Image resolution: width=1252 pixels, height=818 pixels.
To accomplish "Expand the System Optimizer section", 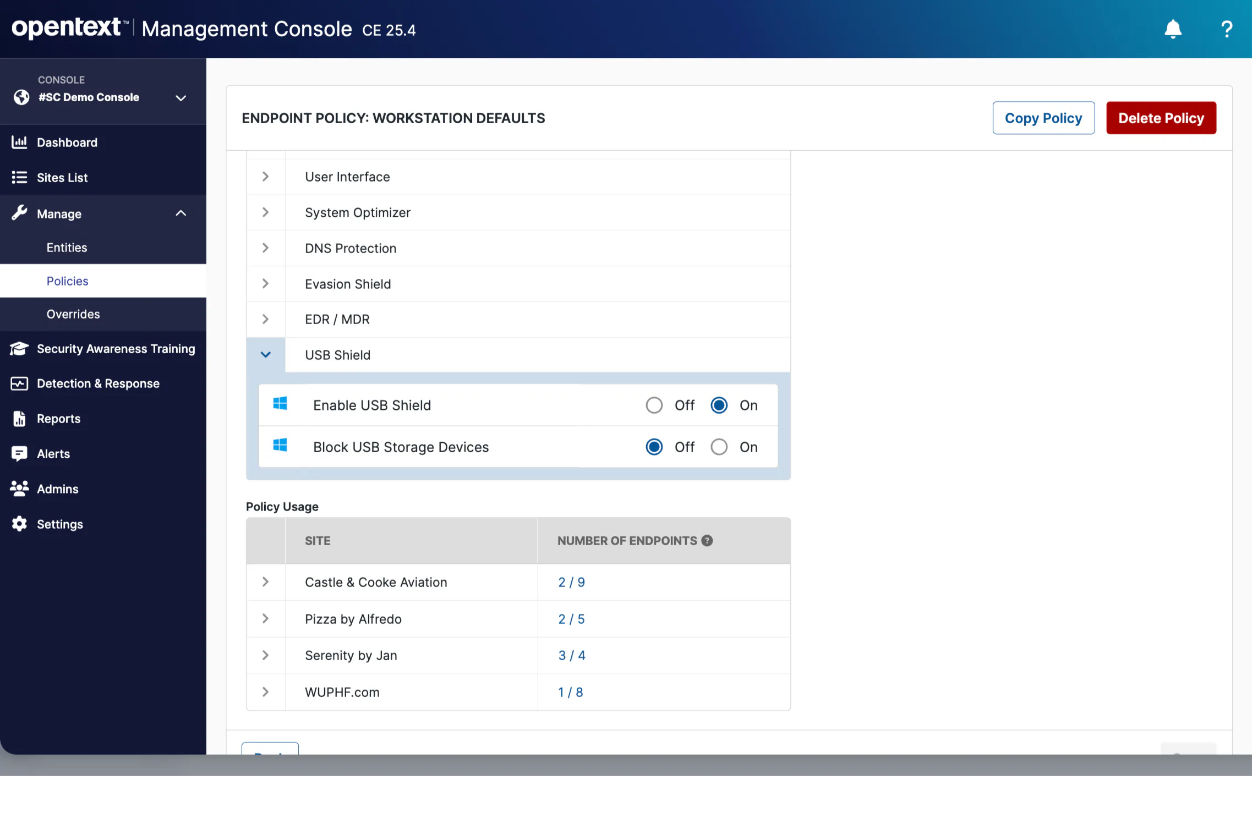I will [266, 212].
